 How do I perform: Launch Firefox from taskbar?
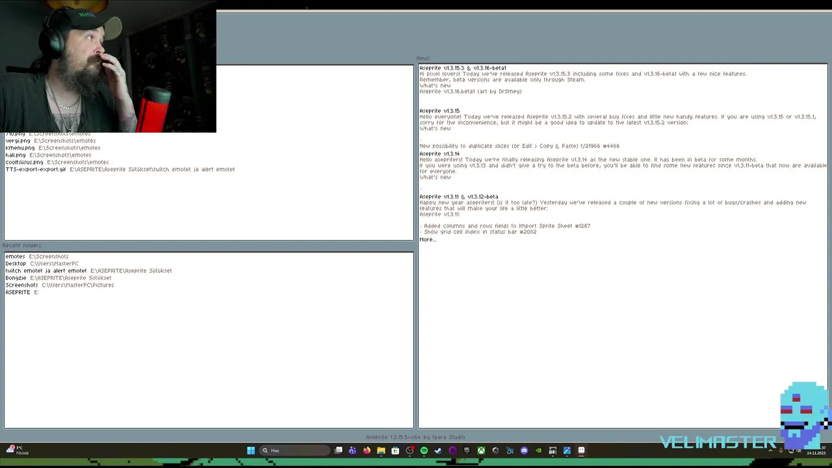click(367, 450)
